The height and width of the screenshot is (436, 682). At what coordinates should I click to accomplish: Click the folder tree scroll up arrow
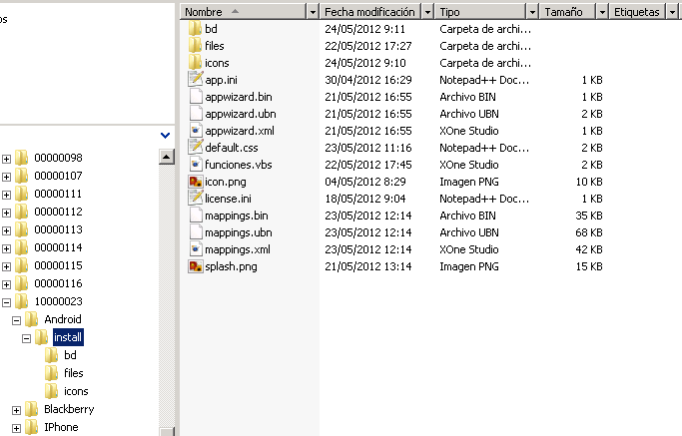[167, 157]
